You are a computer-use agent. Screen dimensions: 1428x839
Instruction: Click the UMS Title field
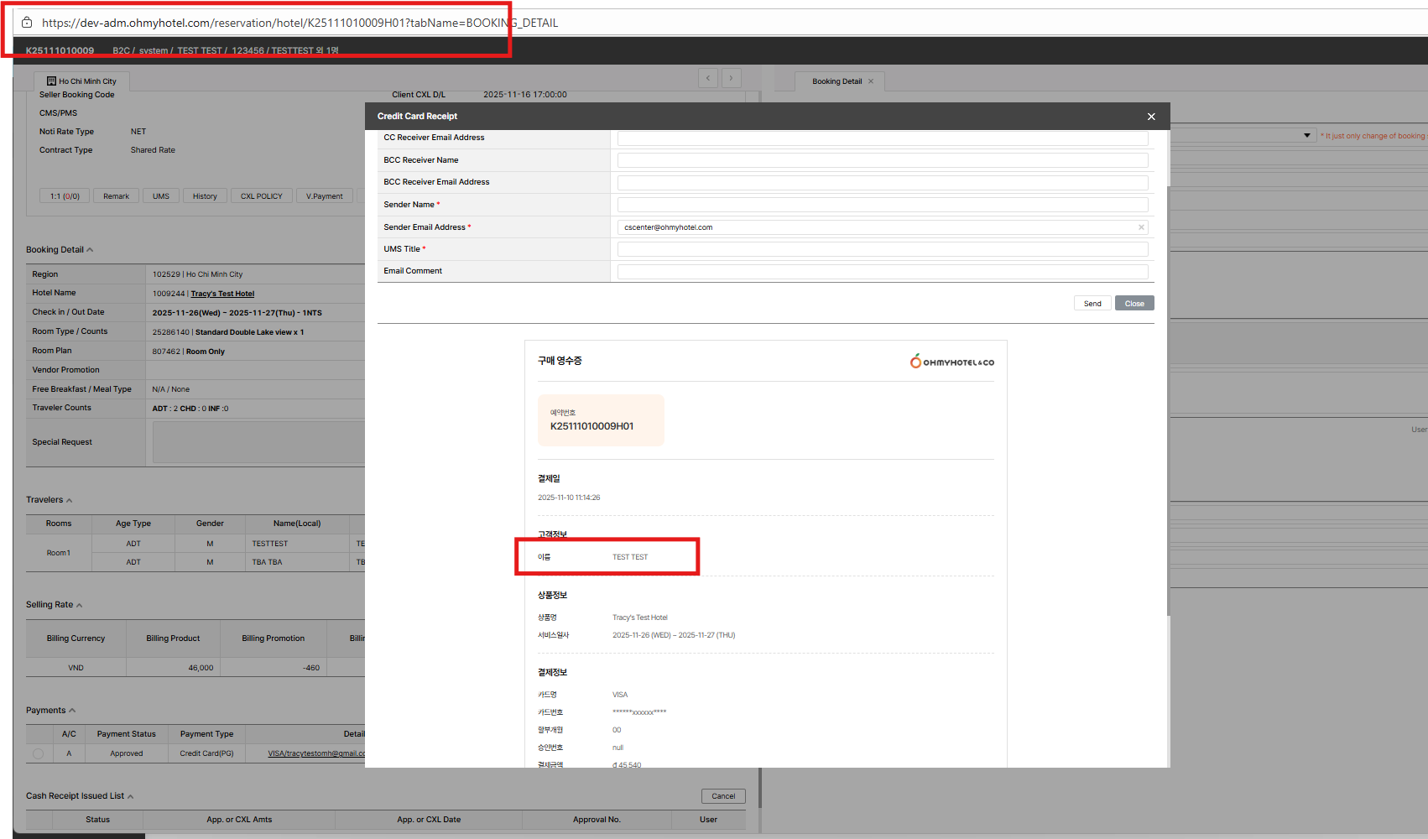coord(883,249)
